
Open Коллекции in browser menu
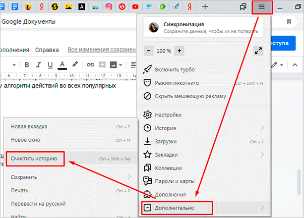click(203, 168)
